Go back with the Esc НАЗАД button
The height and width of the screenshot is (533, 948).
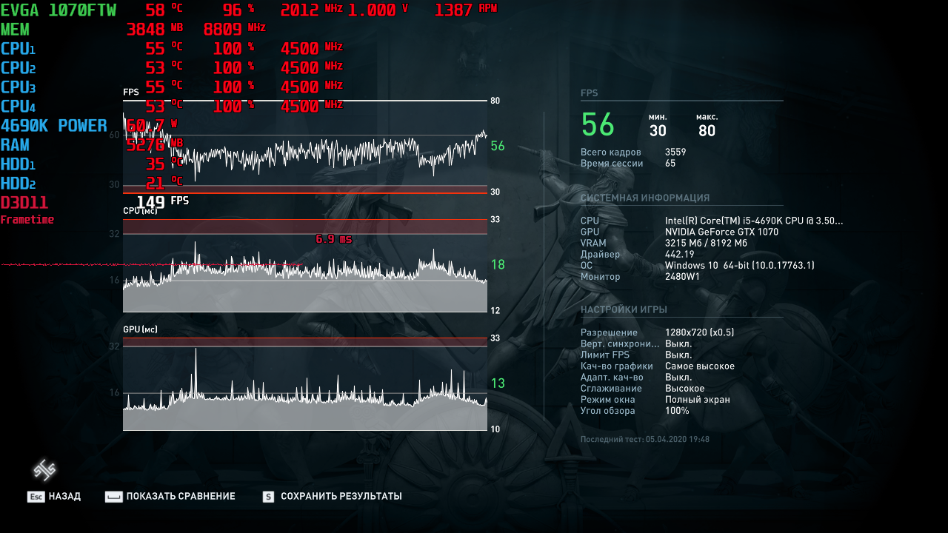pyautogui.click(x=54, y=497)
